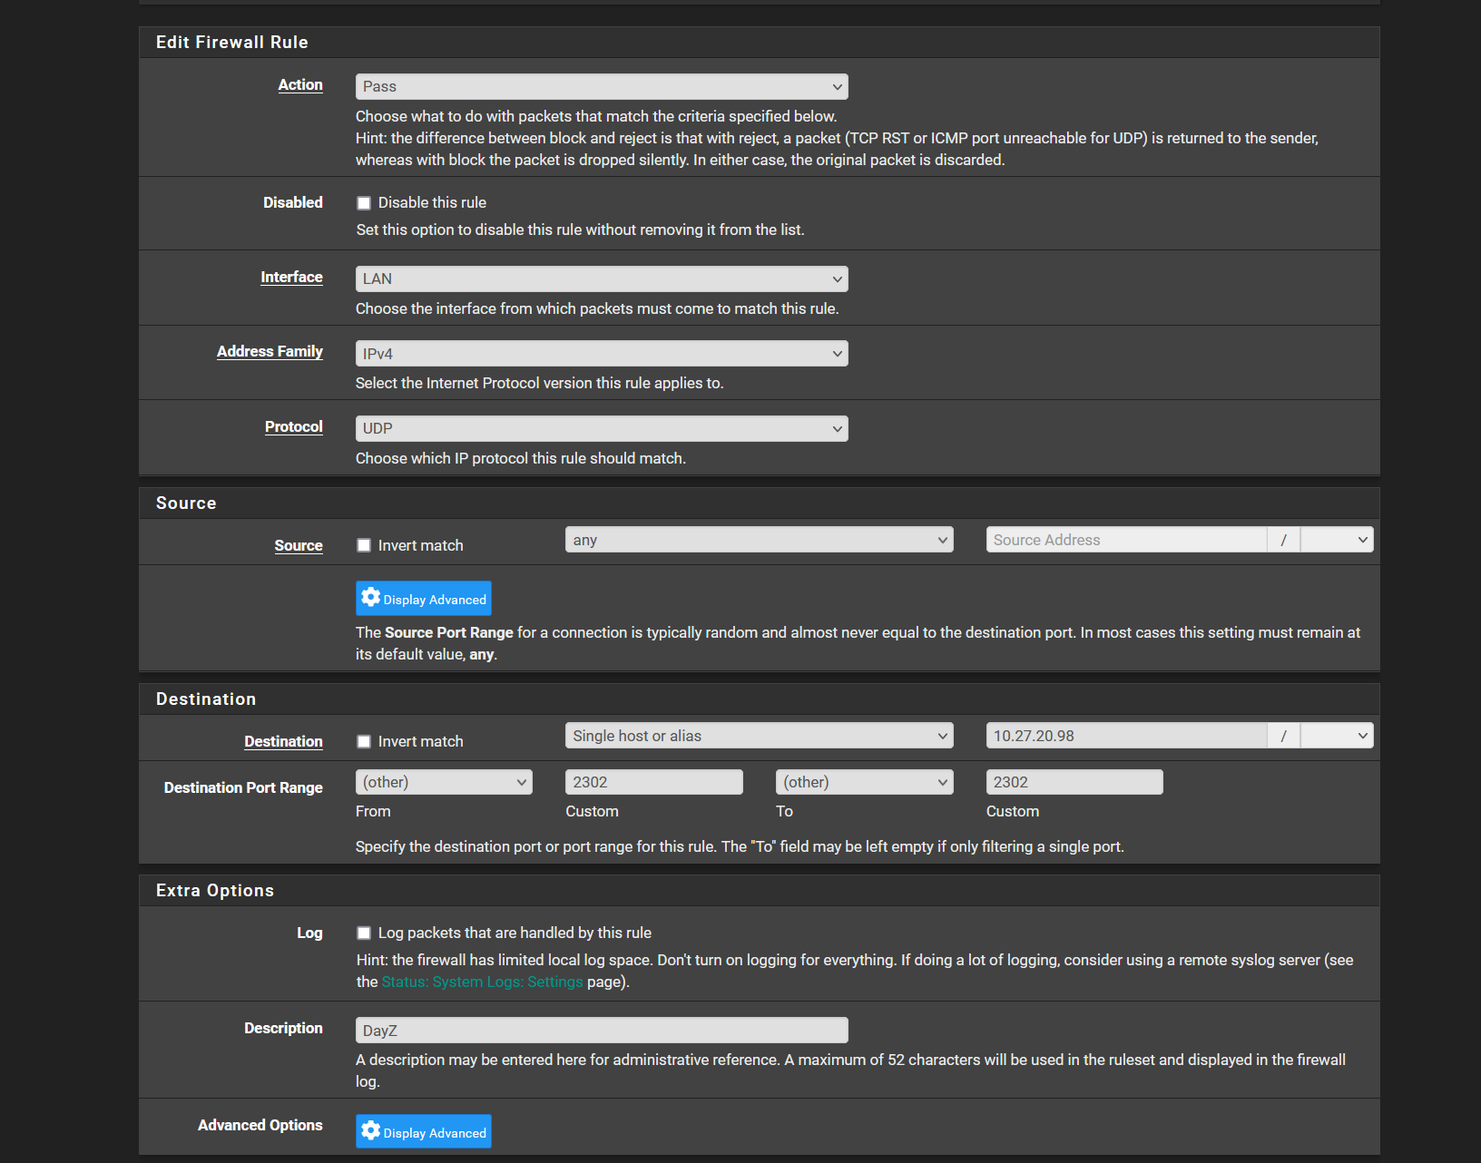
Task: Open the From port (other) dropdown
Action: [444, 782]
